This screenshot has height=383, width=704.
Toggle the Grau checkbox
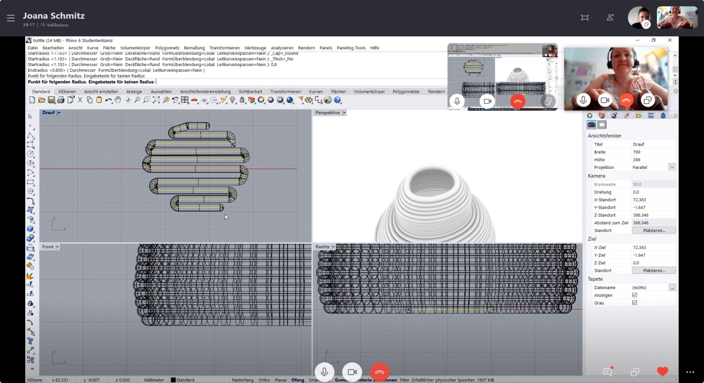pos(635,303)
